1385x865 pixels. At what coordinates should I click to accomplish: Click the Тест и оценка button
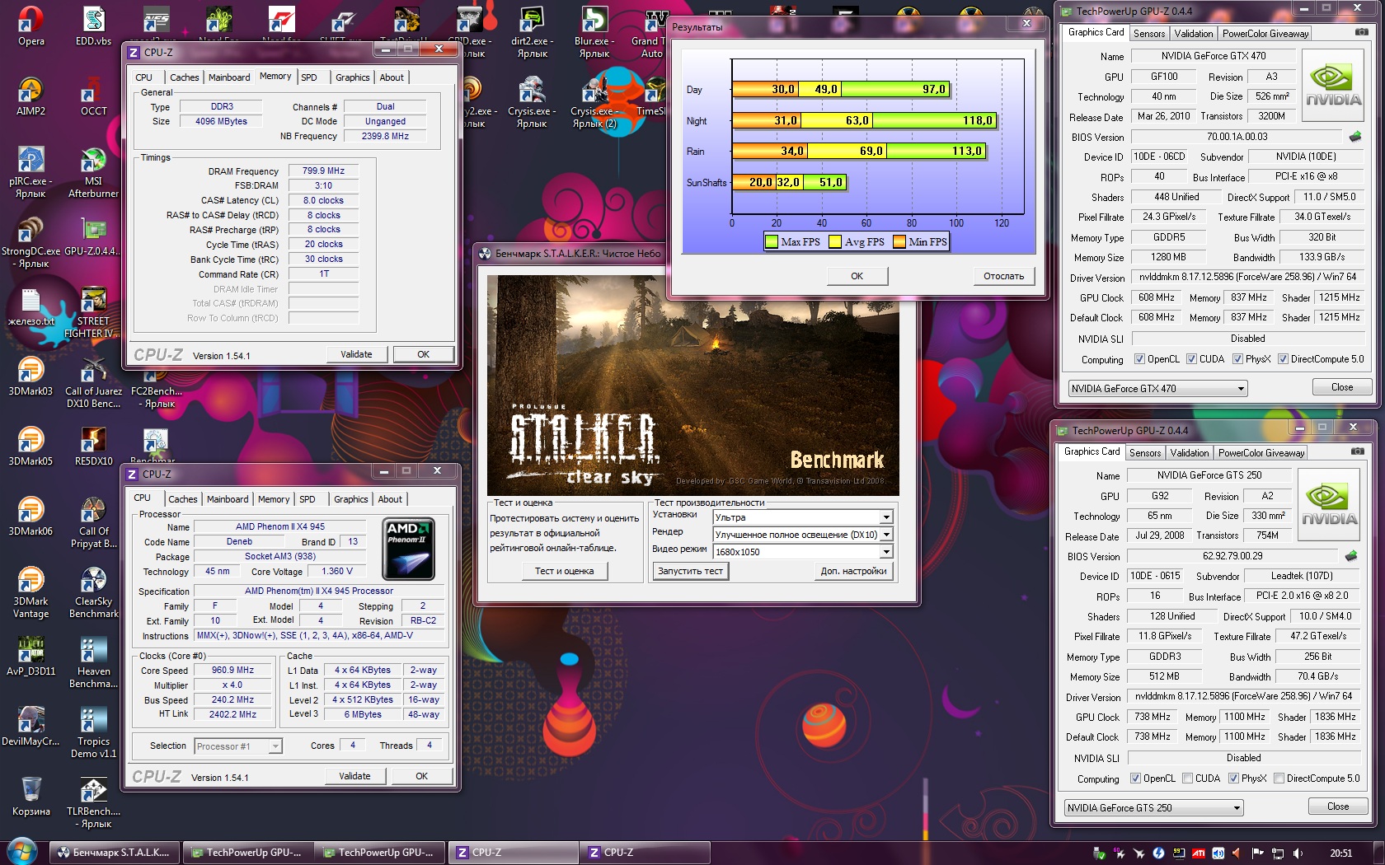click(564, 571)
